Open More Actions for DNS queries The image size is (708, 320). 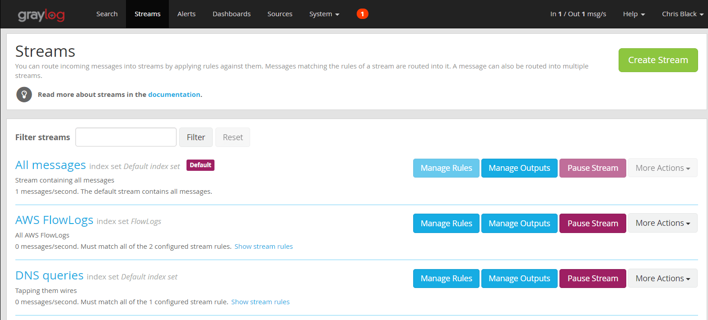point(662,279)
